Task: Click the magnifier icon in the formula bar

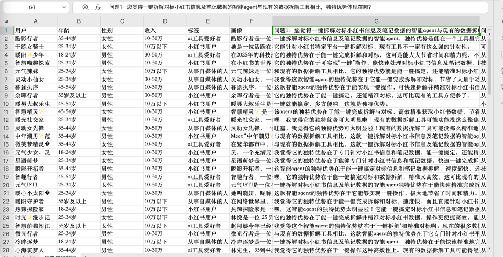Action: click(85, 7)
